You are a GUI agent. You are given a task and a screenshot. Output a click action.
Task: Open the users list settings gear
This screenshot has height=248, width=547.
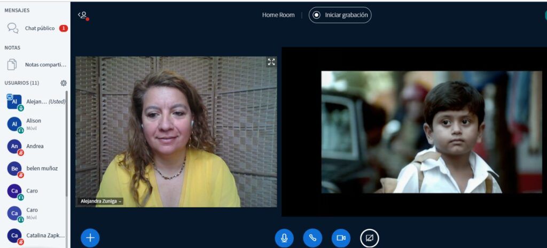(x=64, y=83)
